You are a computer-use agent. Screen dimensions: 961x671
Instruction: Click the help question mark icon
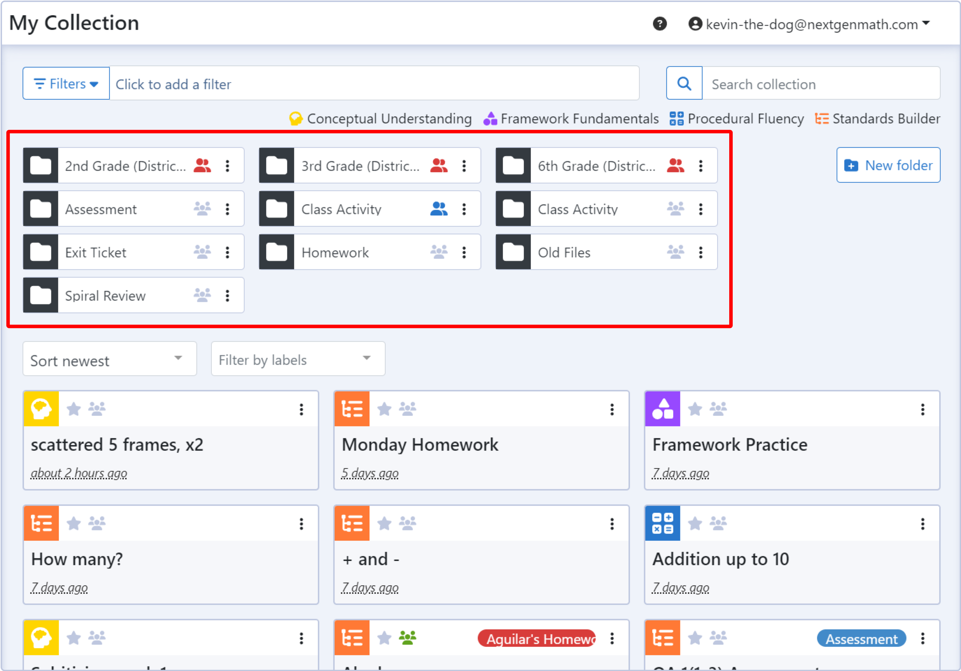(660, 24)
